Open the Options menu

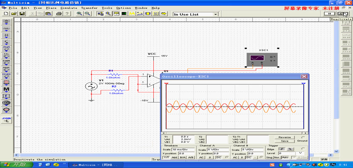pyautogui.click(x=124, y=8)
